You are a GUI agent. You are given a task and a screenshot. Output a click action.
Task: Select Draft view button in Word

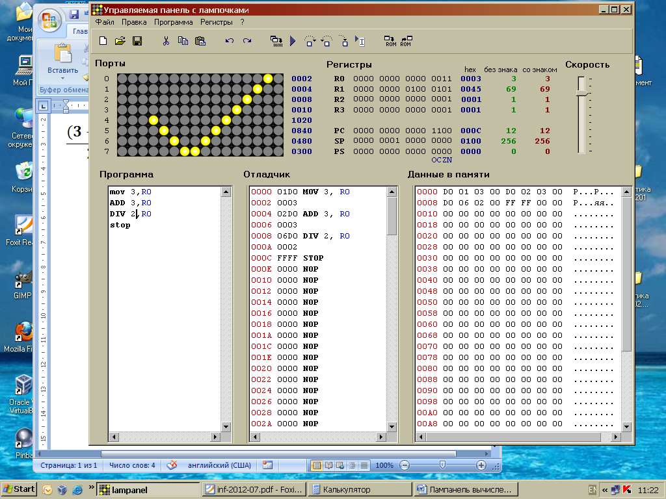tap(364, 465)
